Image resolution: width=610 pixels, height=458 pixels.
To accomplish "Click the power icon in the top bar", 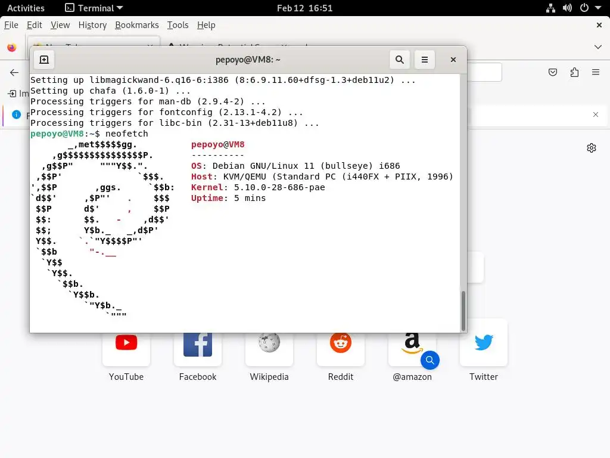I will pos(584,8).
